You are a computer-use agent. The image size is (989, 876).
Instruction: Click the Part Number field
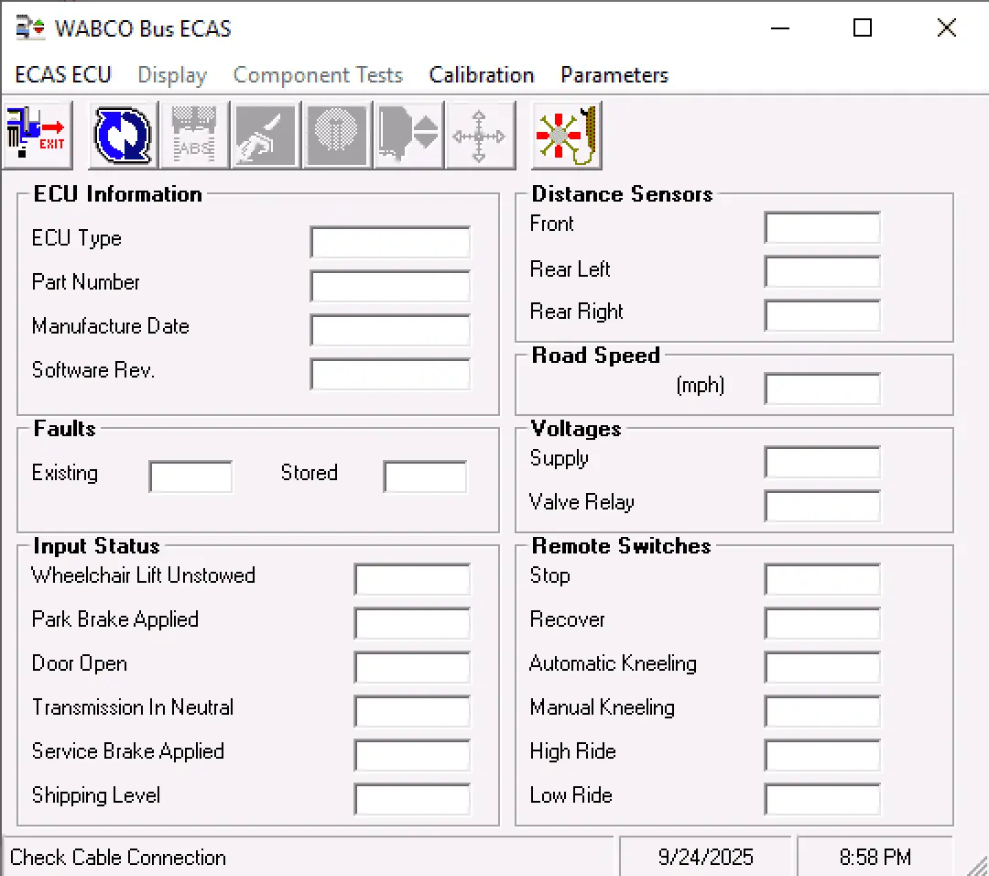(390, 286)
